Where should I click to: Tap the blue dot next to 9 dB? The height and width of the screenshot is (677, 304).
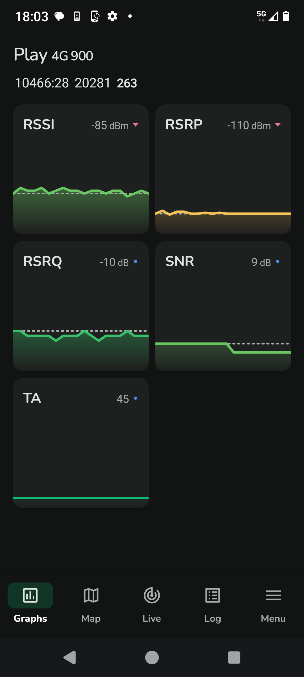tap(278, 261)
